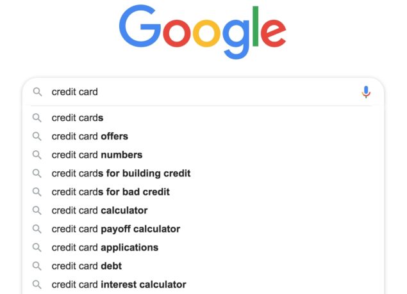
Task: Click search icon beside "credit card offers"
Action: [38, 136]
